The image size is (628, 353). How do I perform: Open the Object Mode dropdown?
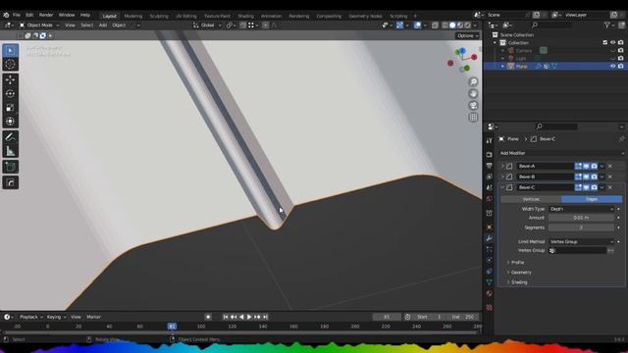point(39,25)
